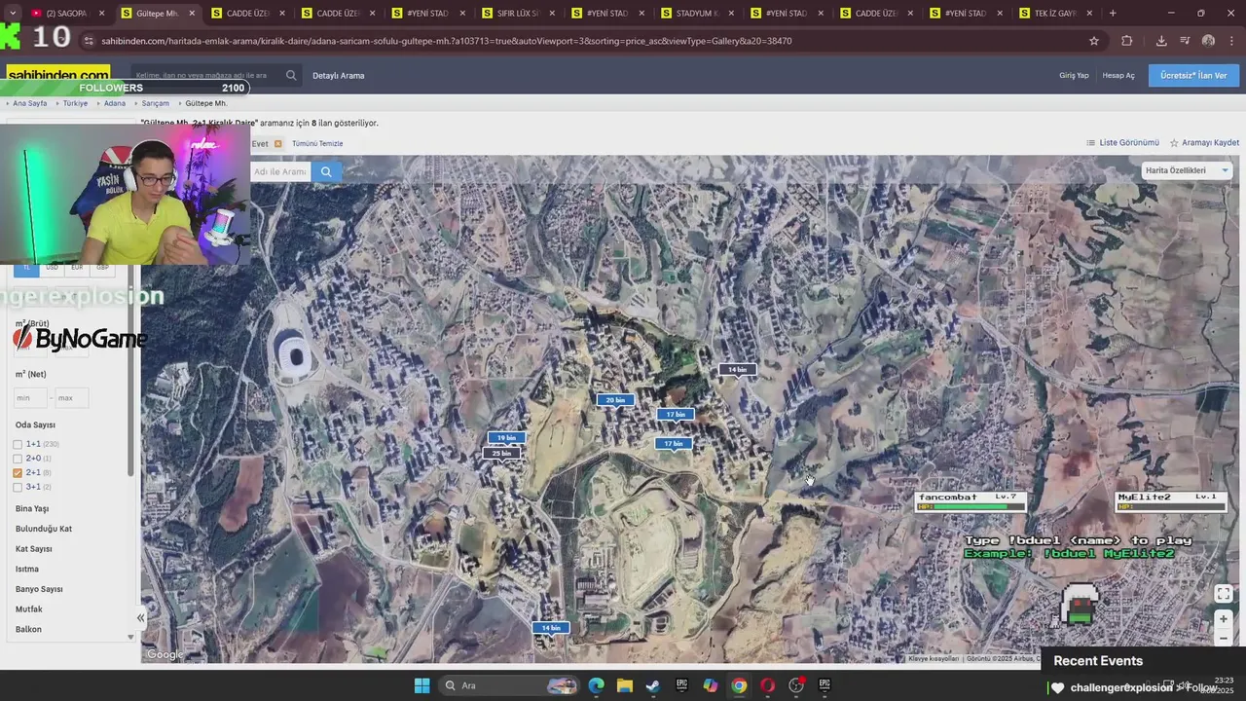Zoom in on the map with plus button

[1224, 619]
